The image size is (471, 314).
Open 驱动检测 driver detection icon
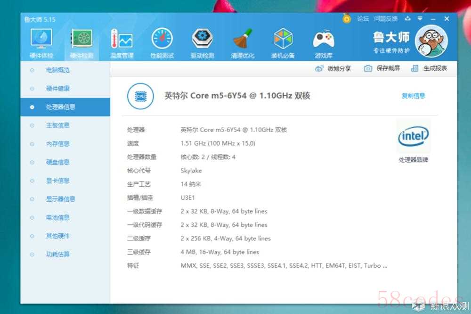[x=202, y=39]
